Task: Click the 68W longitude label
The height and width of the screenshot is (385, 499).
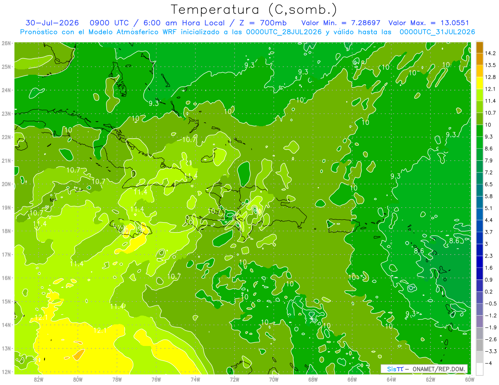Action: pyautogui.click(x=313, y=379)
